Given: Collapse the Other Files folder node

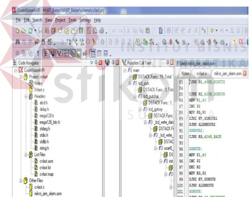Looking at the screenshot, I should tap(21, 181).
